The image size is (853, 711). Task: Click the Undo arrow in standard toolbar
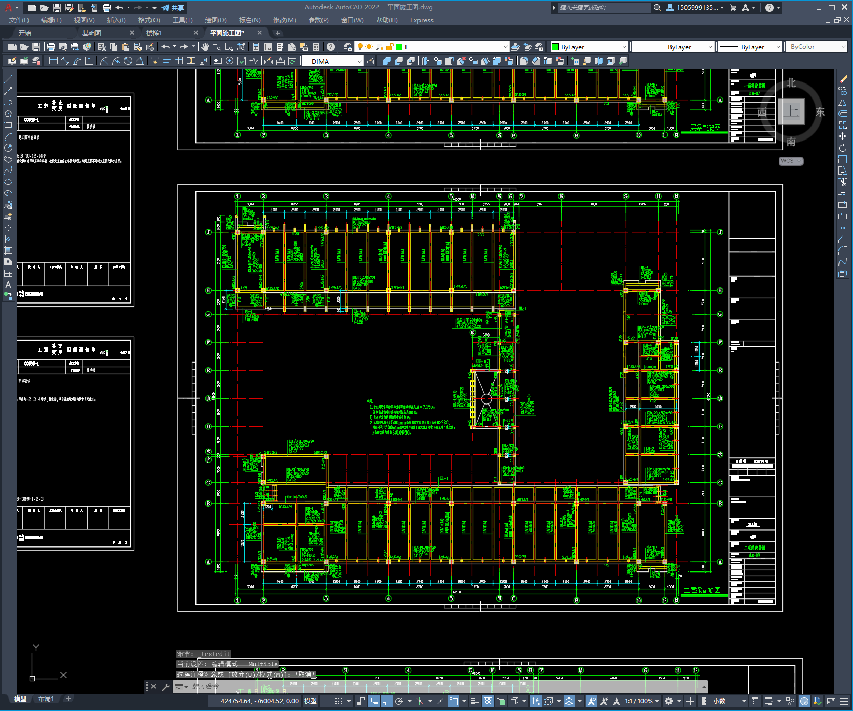(x=165, y=47)
